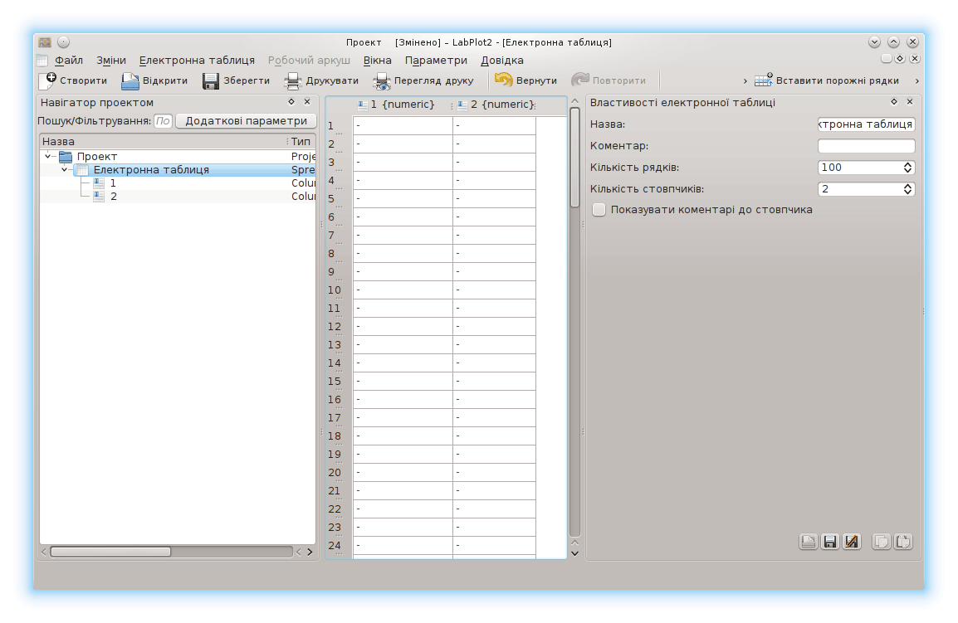Click the Відкрити (Open) toolbar icon
This screenshot has width=958, height=623.
pyautogui.click(x=130, y=80)
